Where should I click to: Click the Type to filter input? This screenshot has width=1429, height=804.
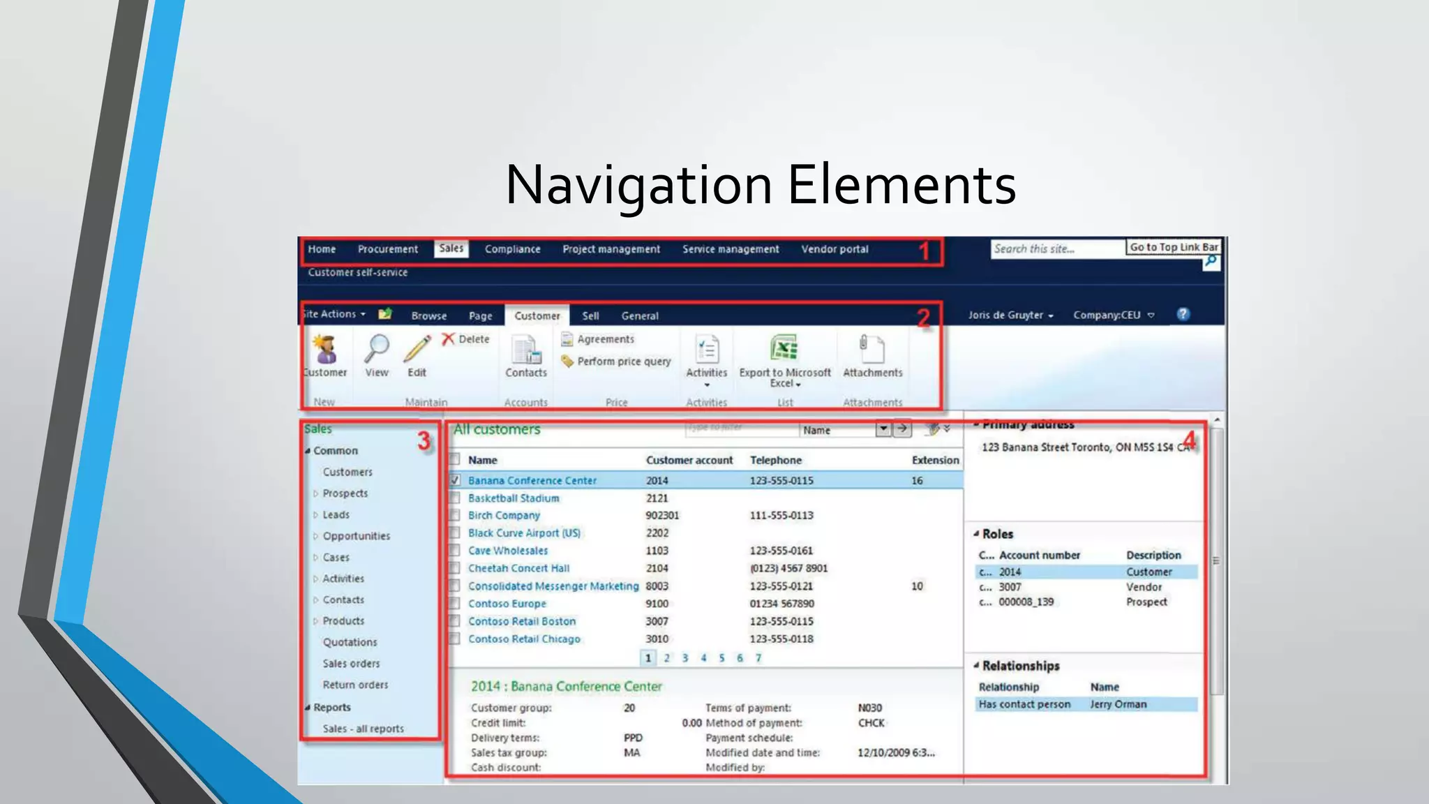(742, 428)
